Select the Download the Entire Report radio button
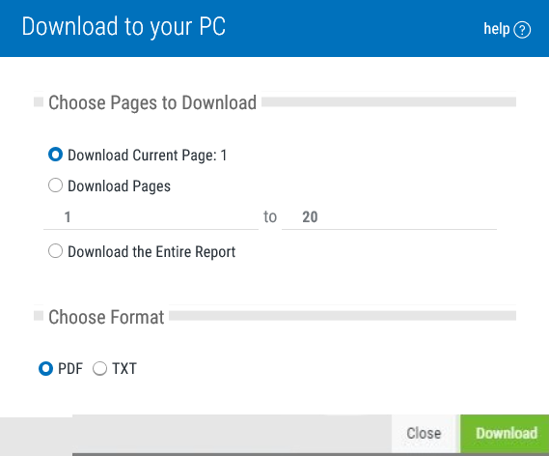 tap(55, 251)
